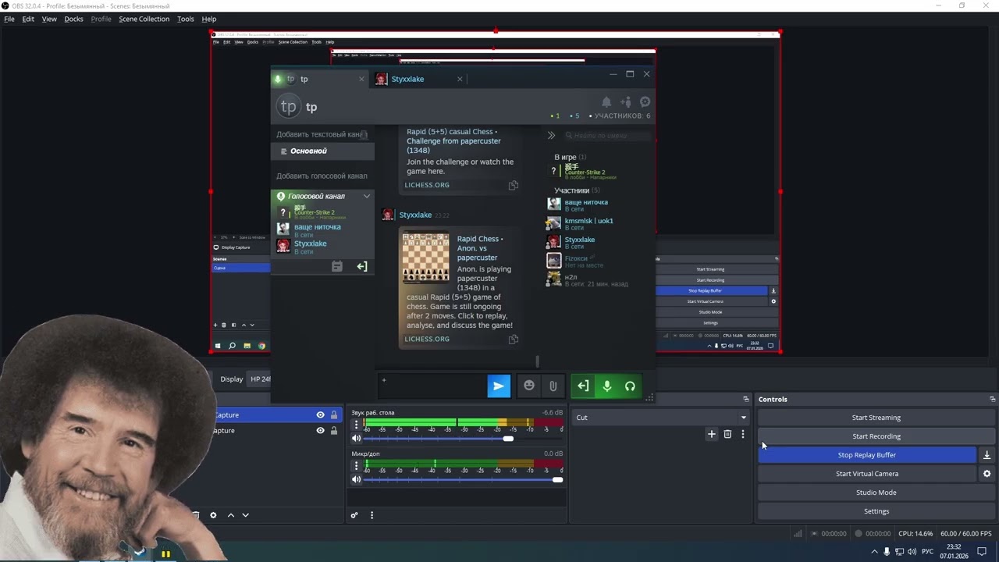Image resolution: width=999 pixels, height=562 pixels.
Task: Open the audio mixer three-dot menu at the bottom
Action: pyautogui.click(x=372, y=515)
